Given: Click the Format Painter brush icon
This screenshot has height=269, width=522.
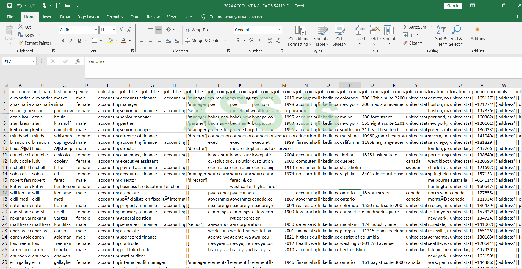Looking at the screenshot, I should point(21,43).
